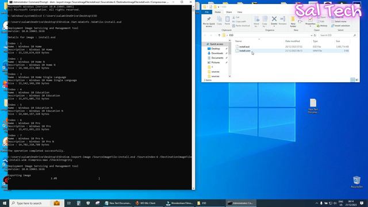Refresh the ESD folder view
368x207 pixels.
[x=315, y=35]
